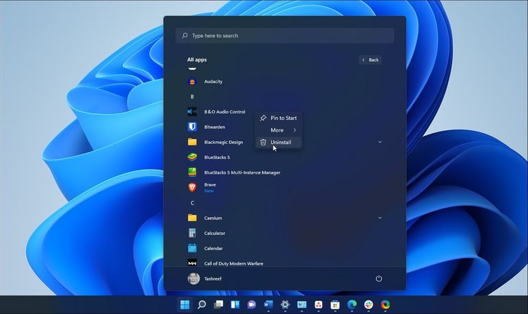Open the Calculator app
The width and height of the screenshot is (528, 314).
[214, 233]
